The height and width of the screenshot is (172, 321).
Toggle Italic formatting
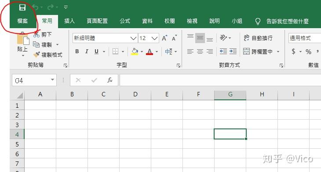[87, 51]
